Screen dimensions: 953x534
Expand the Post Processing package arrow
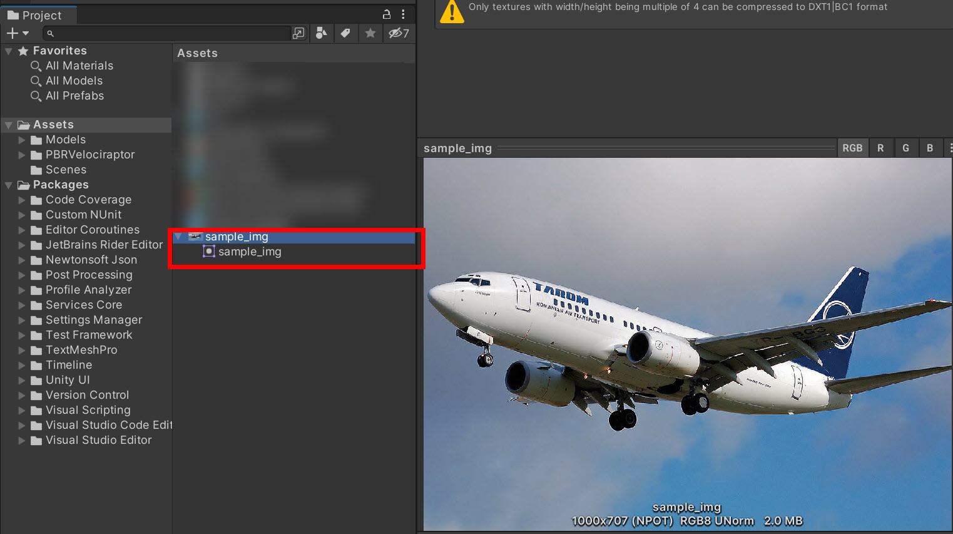[22, 275]
